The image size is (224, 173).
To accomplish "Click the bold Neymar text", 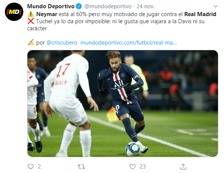I will [x=47, y=14].
